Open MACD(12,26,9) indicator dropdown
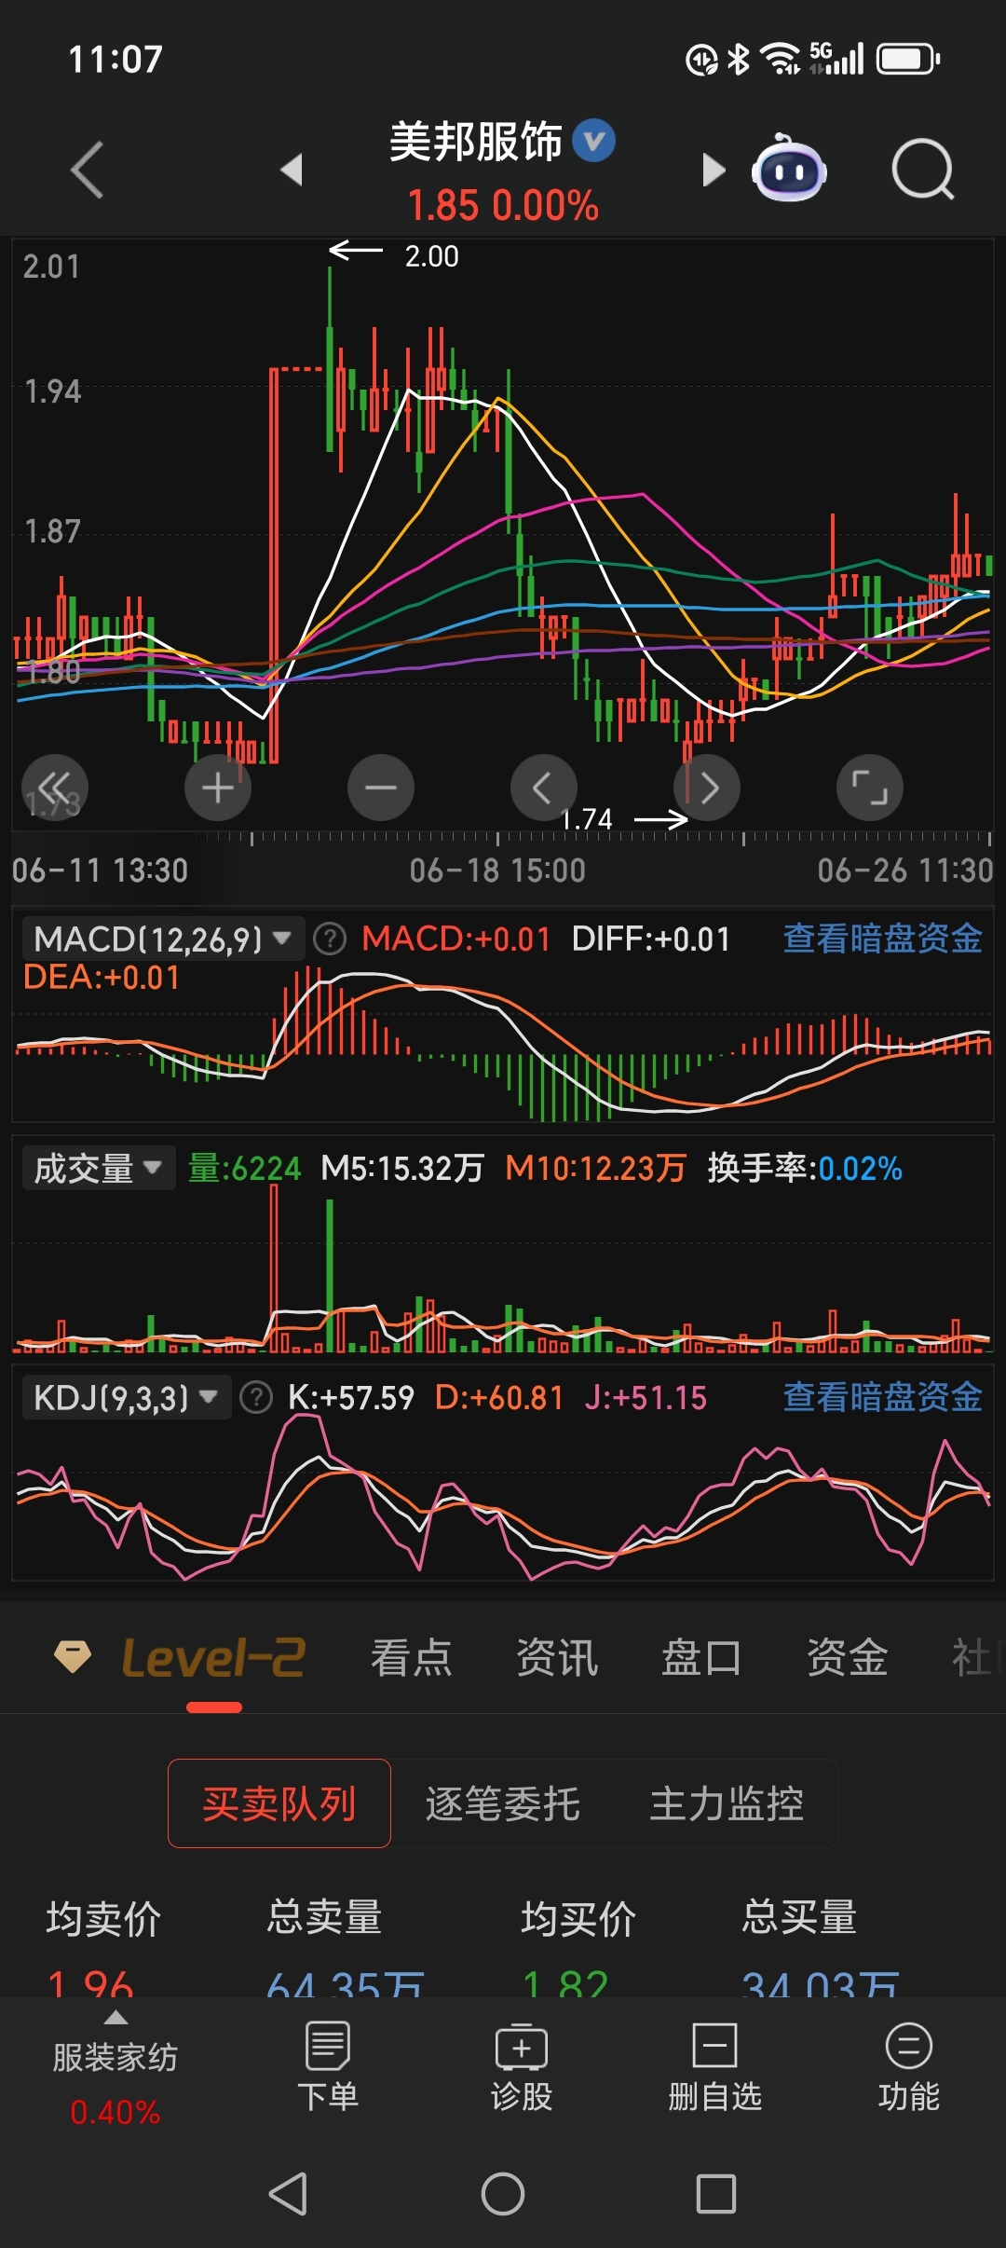Image resolution: width=1006 pixels, height=2248 pixels. point(163,939)
